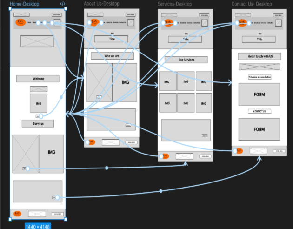Click the orange logo in Services-Desktop footer
This screenshot has width=293, height=229.
point(165,156)
